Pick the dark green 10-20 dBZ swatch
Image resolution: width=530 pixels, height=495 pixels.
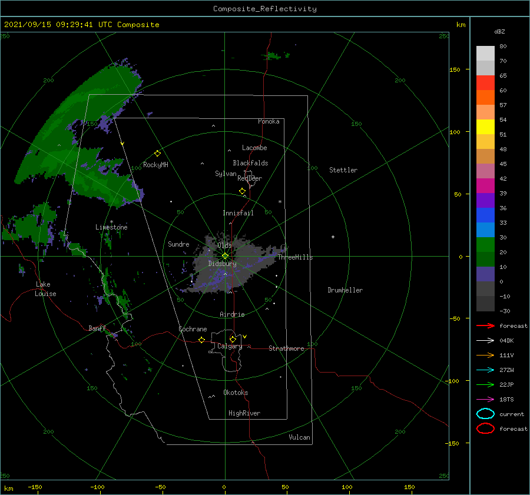click(485, 260)
